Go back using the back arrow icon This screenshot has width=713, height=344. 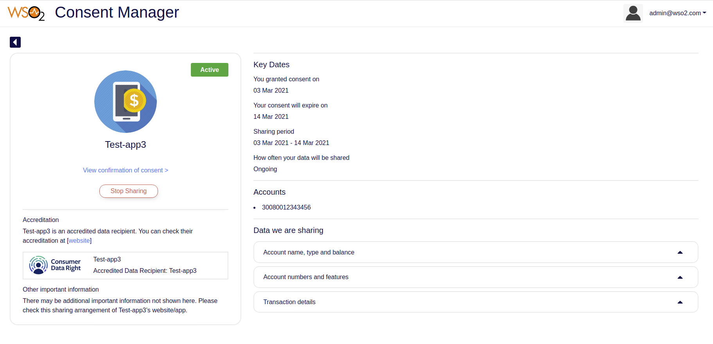click(x=15, y=42)
